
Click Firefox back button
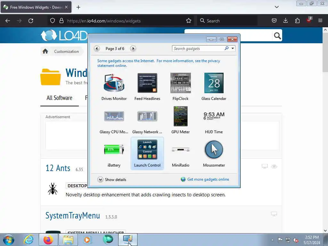(x=8, y=21)
